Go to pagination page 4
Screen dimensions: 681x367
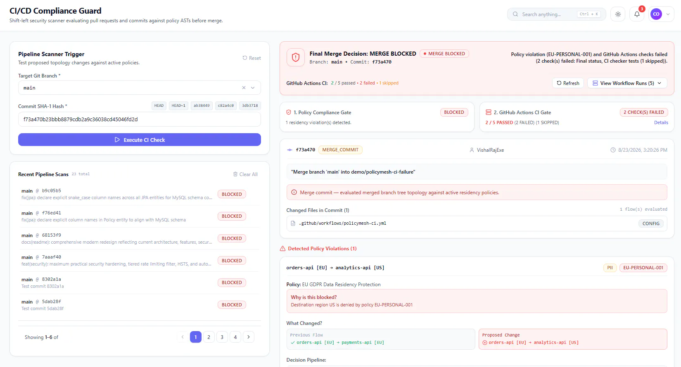pos(235,337)
